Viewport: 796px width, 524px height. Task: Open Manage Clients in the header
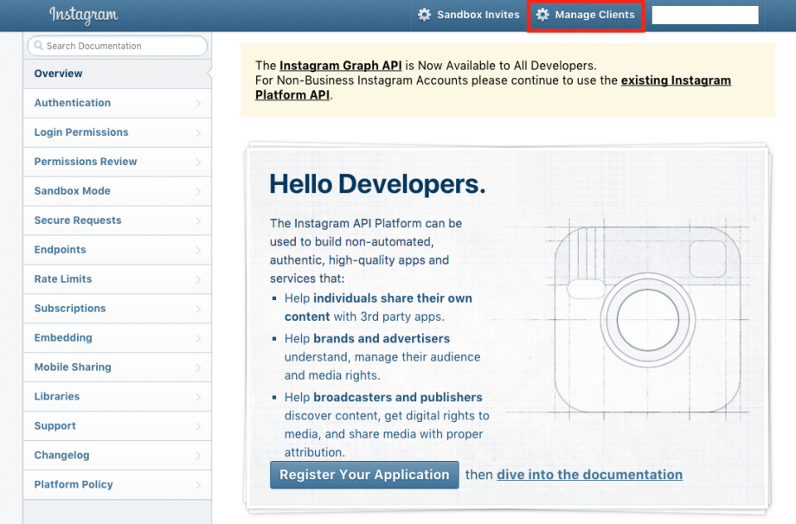(594, 15)
